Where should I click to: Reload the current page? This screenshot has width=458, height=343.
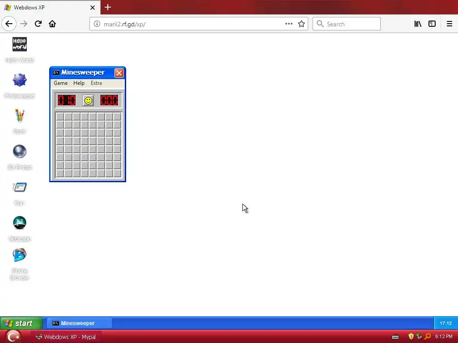point(38,24)
